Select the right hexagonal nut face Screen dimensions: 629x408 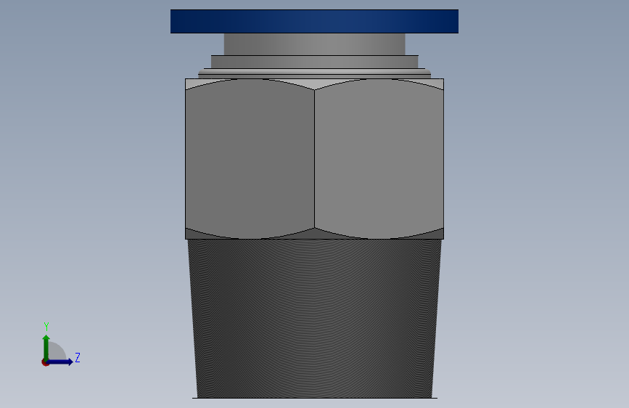(x=379, y=158)
